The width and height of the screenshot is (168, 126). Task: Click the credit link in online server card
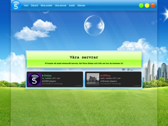pyautogui.click(x=79, y=86)
